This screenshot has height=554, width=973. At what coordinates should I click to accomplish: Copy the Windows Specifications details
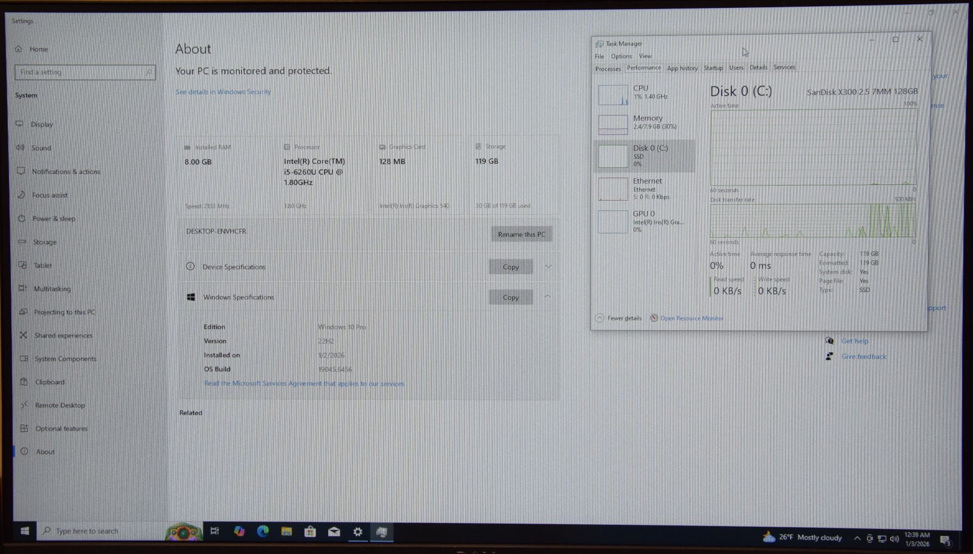pos(511,297)
